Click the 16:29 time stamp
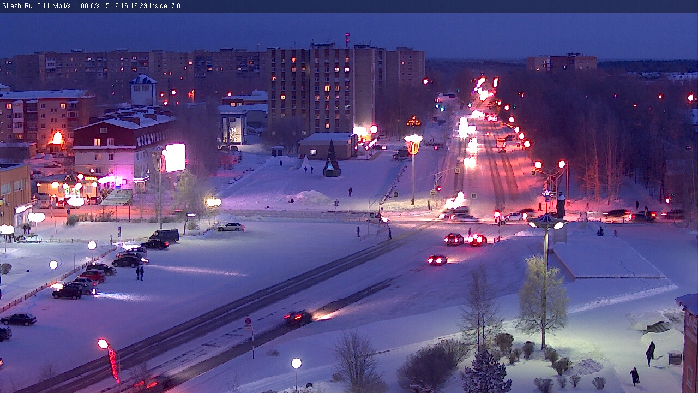Screen dimensions: 698x393 click(139, 6)
